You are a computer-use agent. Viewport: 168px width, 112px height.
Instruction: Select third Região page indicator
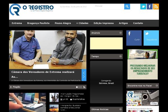pos(81,87)
